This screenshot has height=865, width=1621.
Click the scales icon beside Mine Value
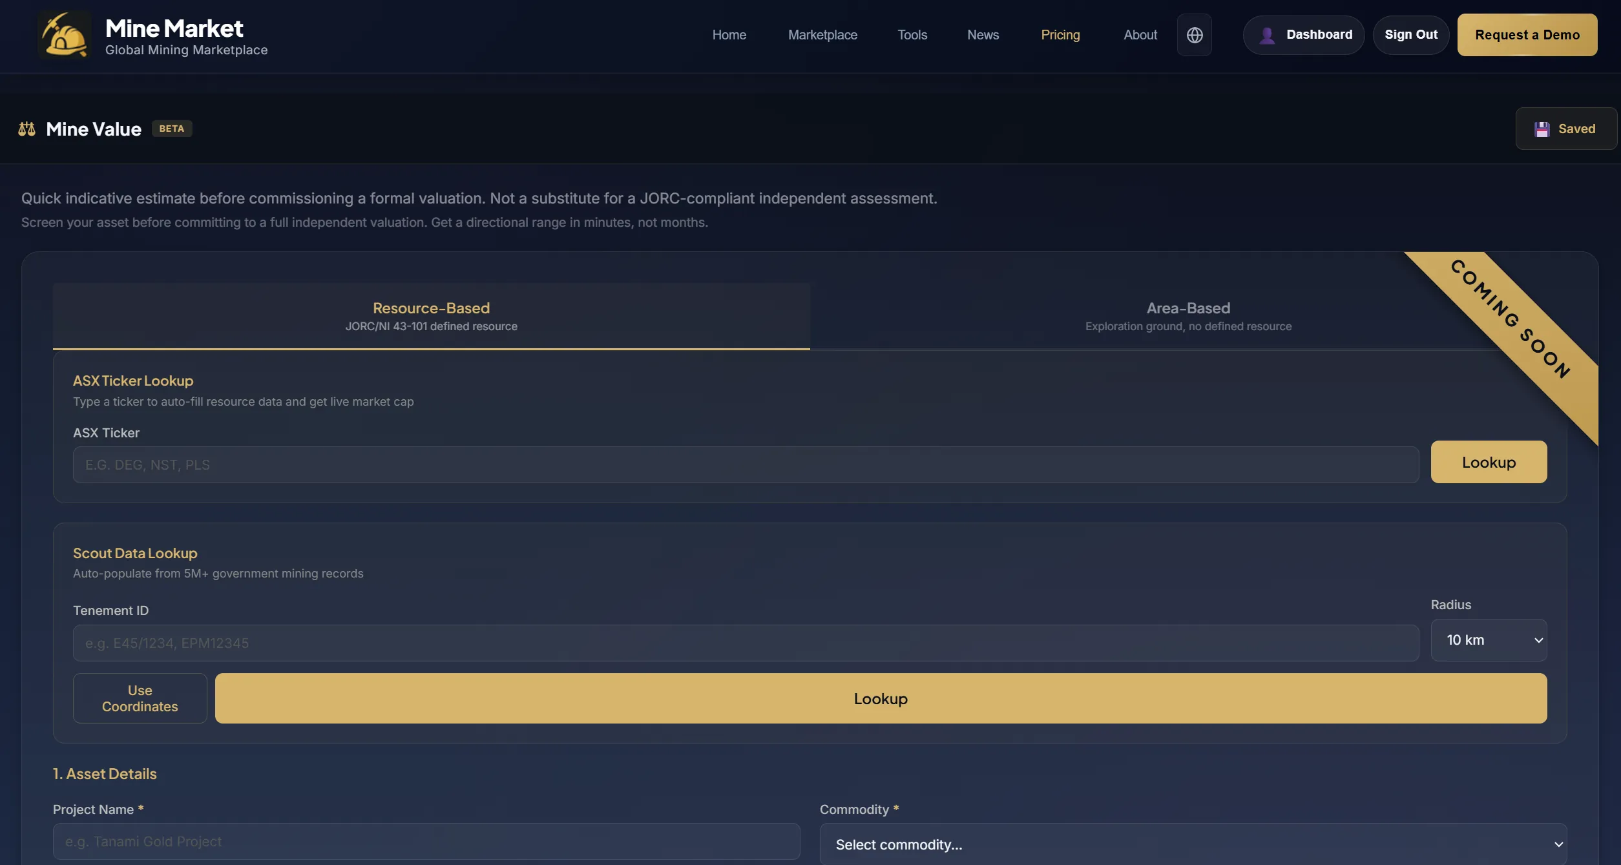27,129
